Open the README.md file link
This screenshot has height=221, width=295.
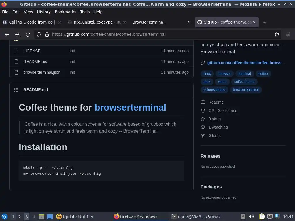click(35, 62)
